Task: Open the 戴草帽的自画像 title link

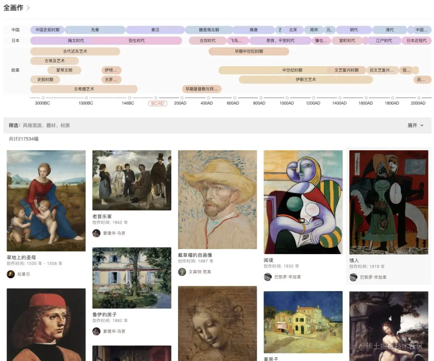Action: pos(195,255)
